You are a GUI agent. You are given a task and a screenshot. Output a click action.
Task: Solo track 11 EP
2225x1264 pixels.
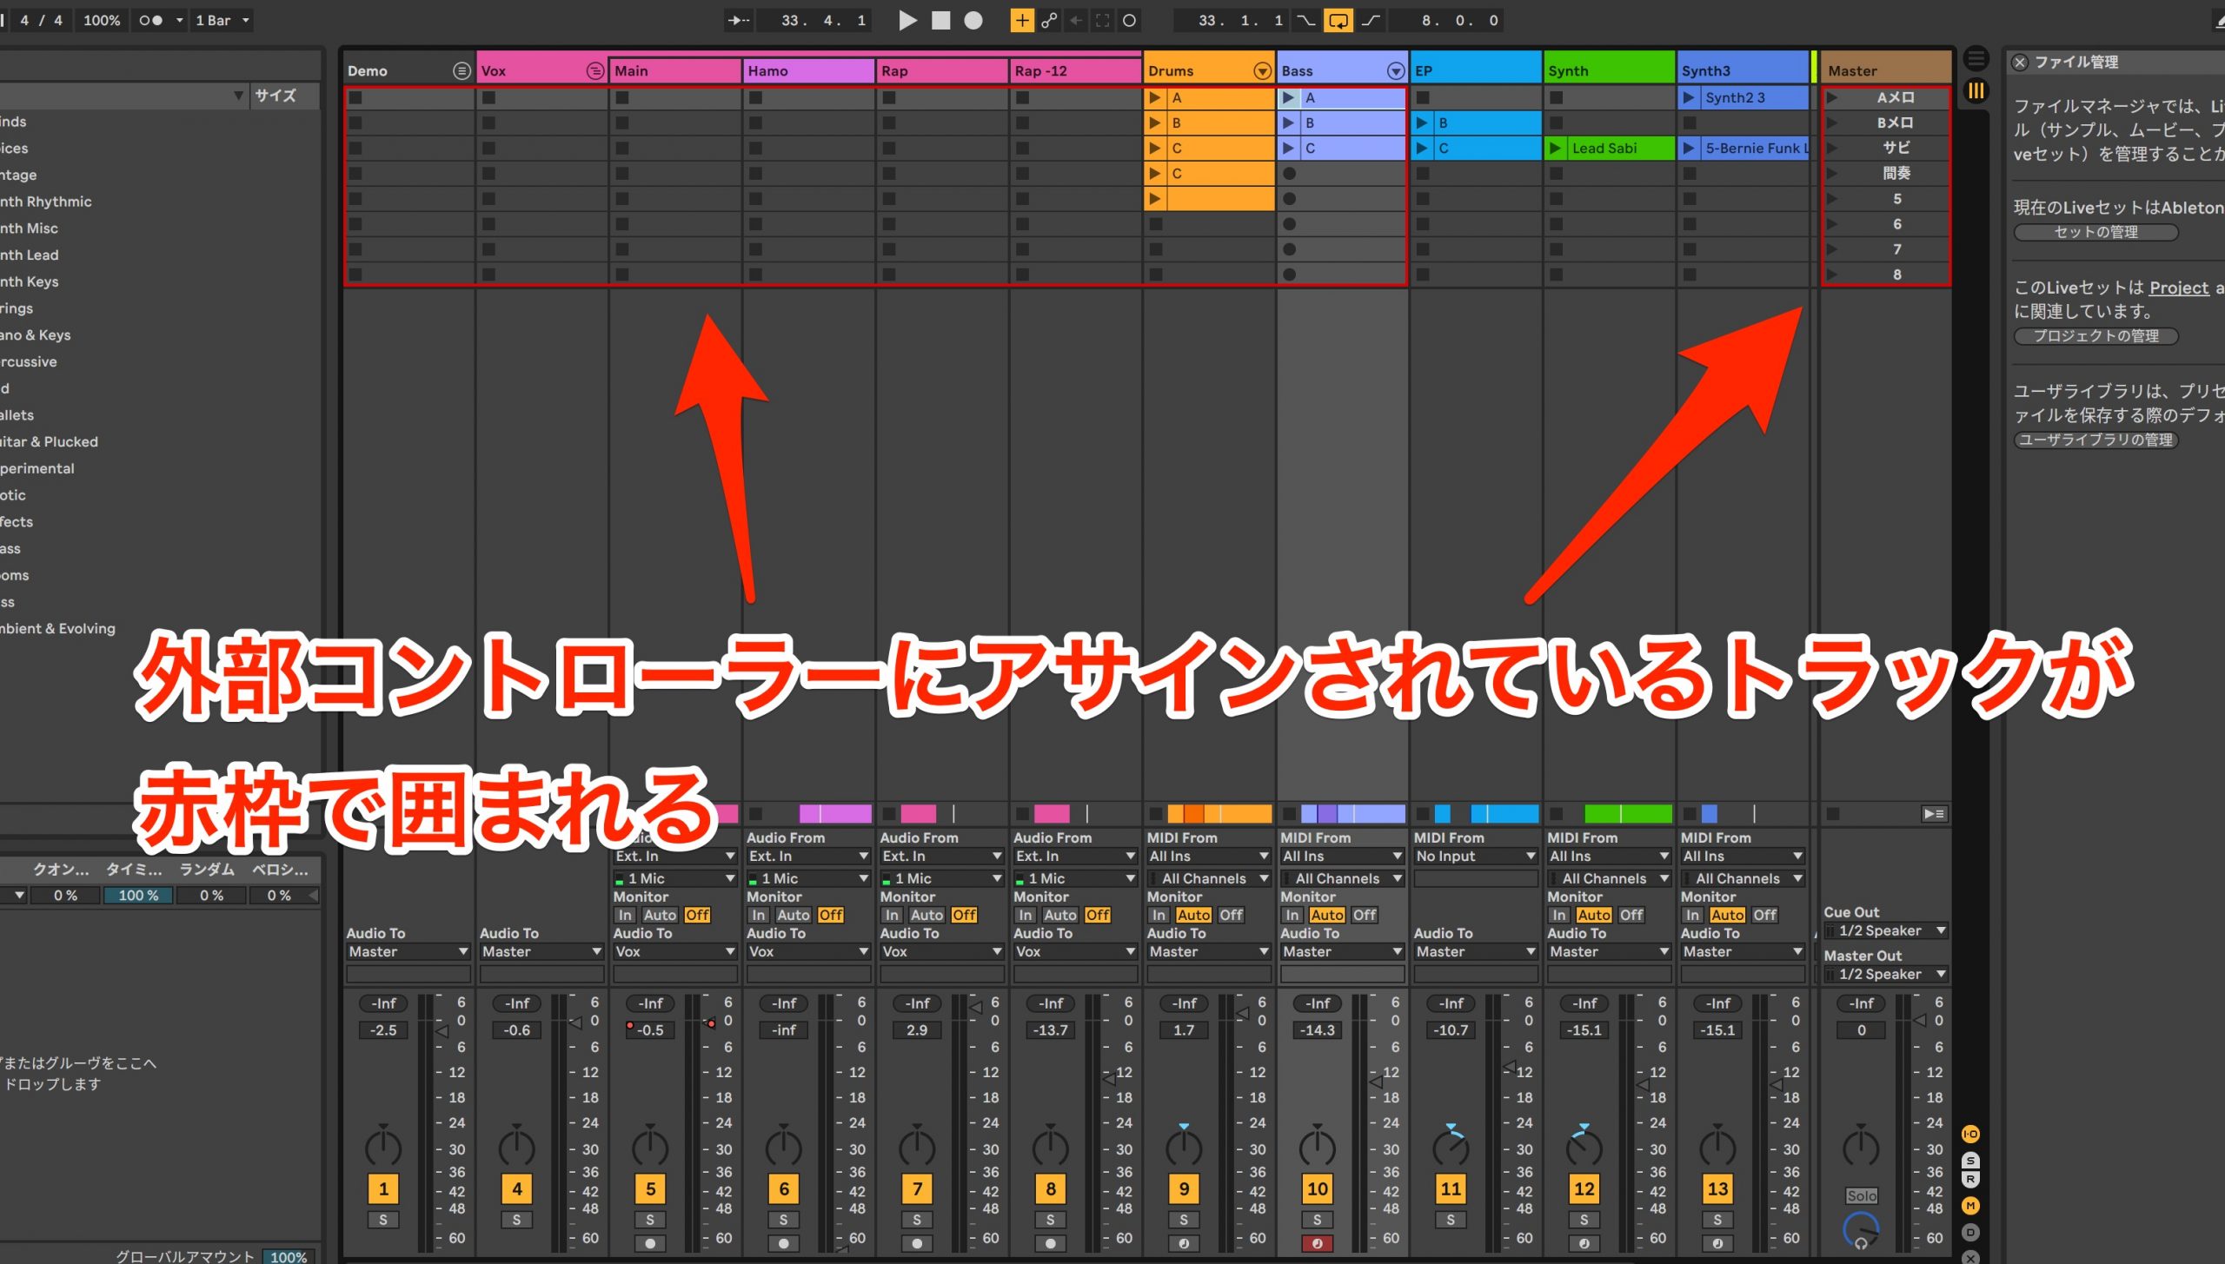pyautogui.click(x=1451, y=1220)
